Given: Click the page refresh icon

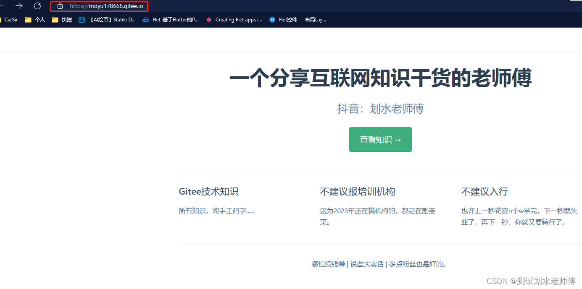Looking at the screenshot, I should click(37, 6).
